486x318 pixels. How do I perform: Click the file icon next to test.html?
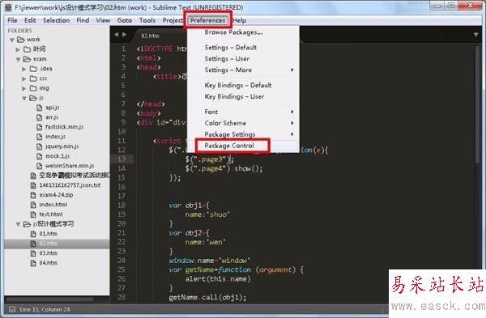click(x=33, y=214)
